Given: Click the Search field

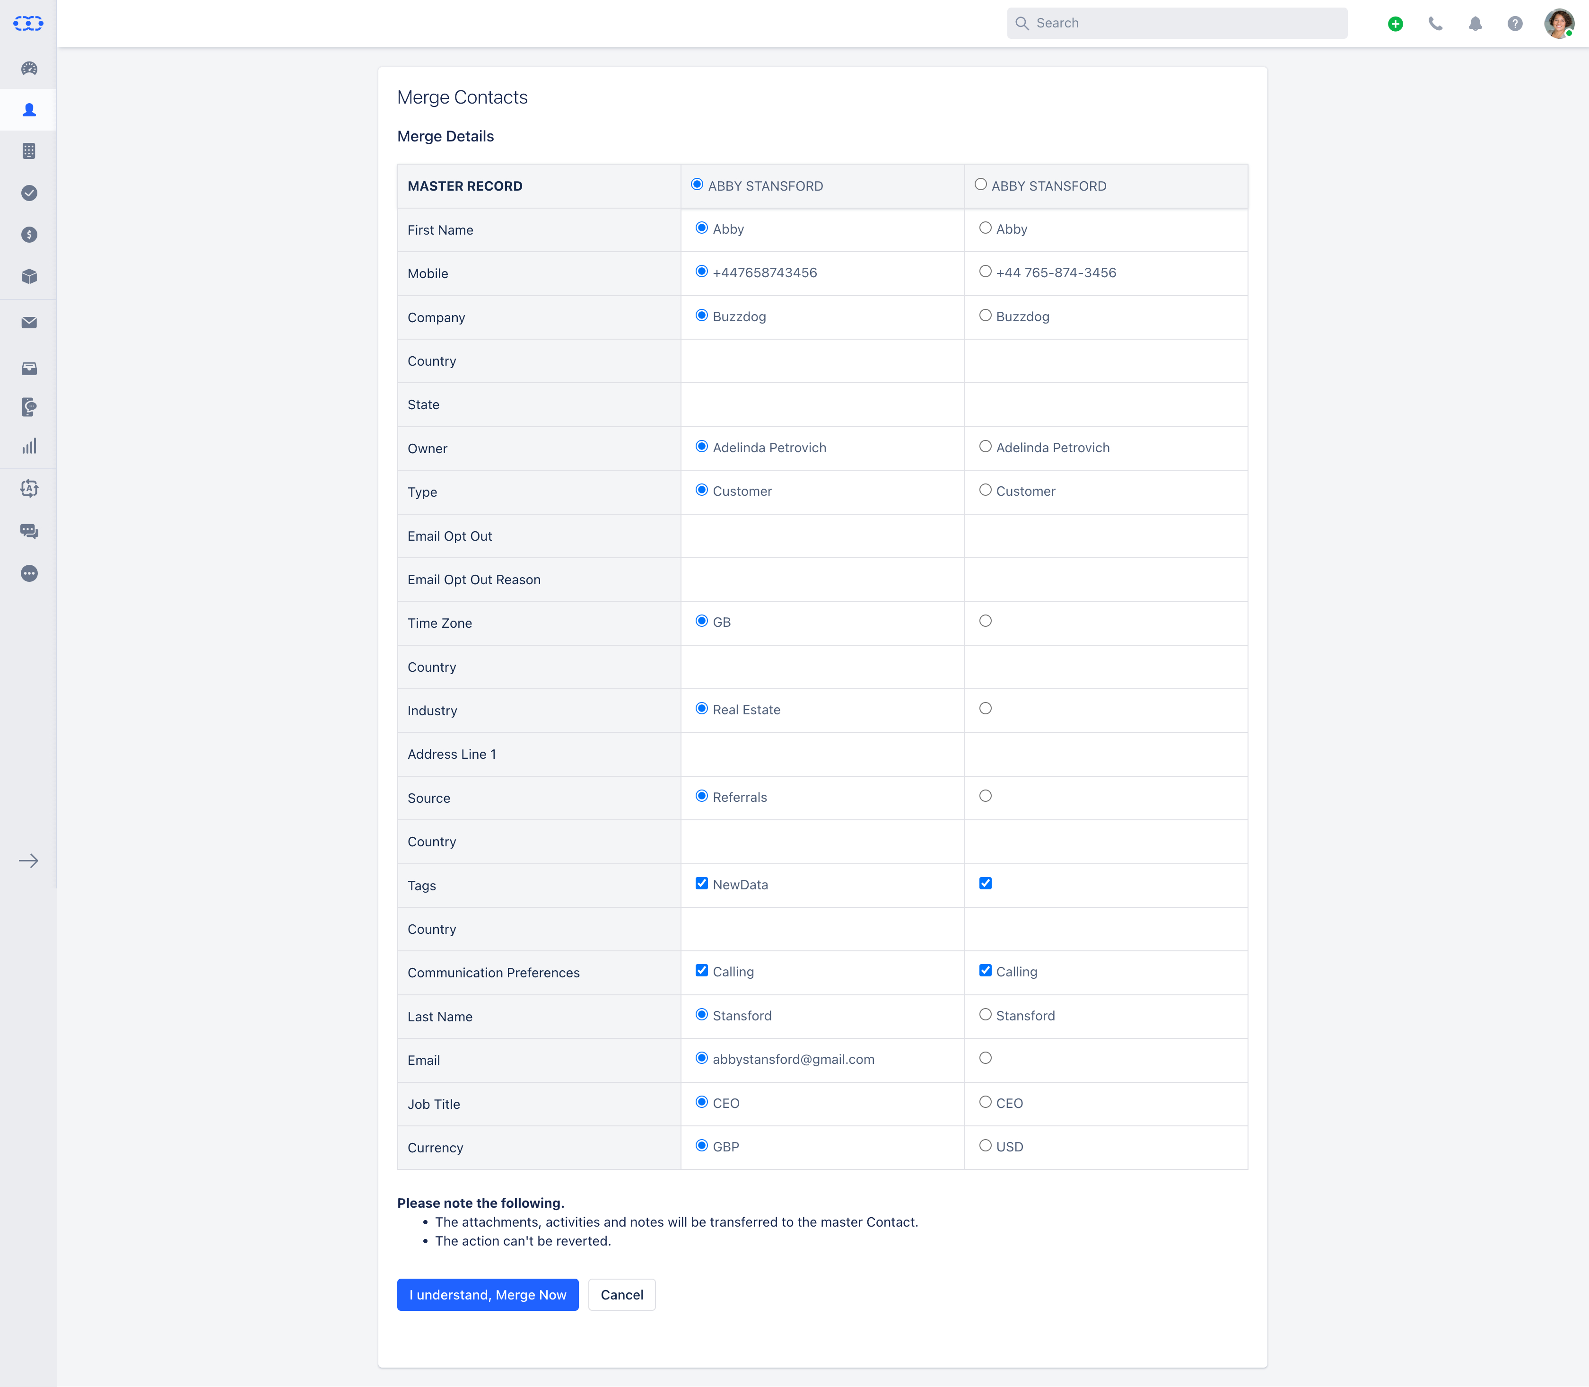Looking at the screenshot, I should (1177, 23).
